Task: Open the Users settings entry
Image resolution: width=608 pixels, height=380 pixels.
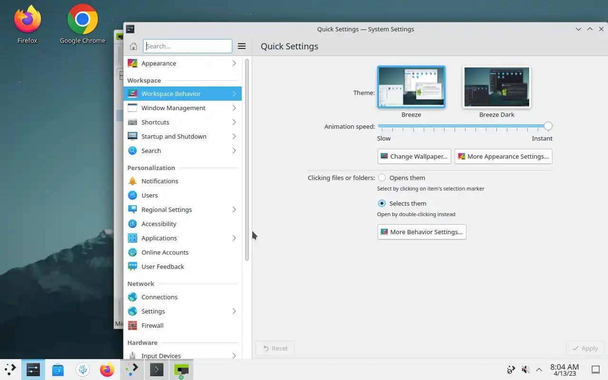Action: [182, 195]
